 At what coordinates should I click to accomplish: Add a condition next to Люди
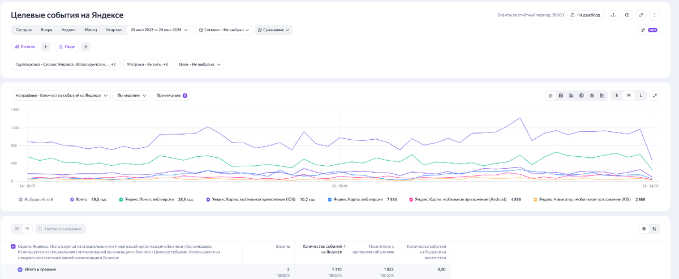click(x=85, y=46)
